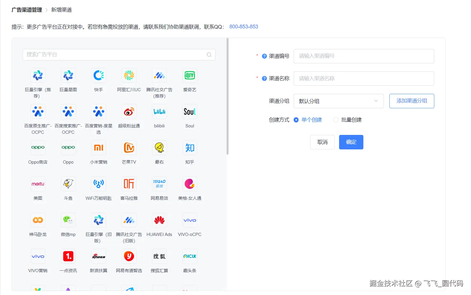Select the 一点资讯 icon
Viewport: 471px width, 295px height.
pyautogui.click(x=68, y=256)
